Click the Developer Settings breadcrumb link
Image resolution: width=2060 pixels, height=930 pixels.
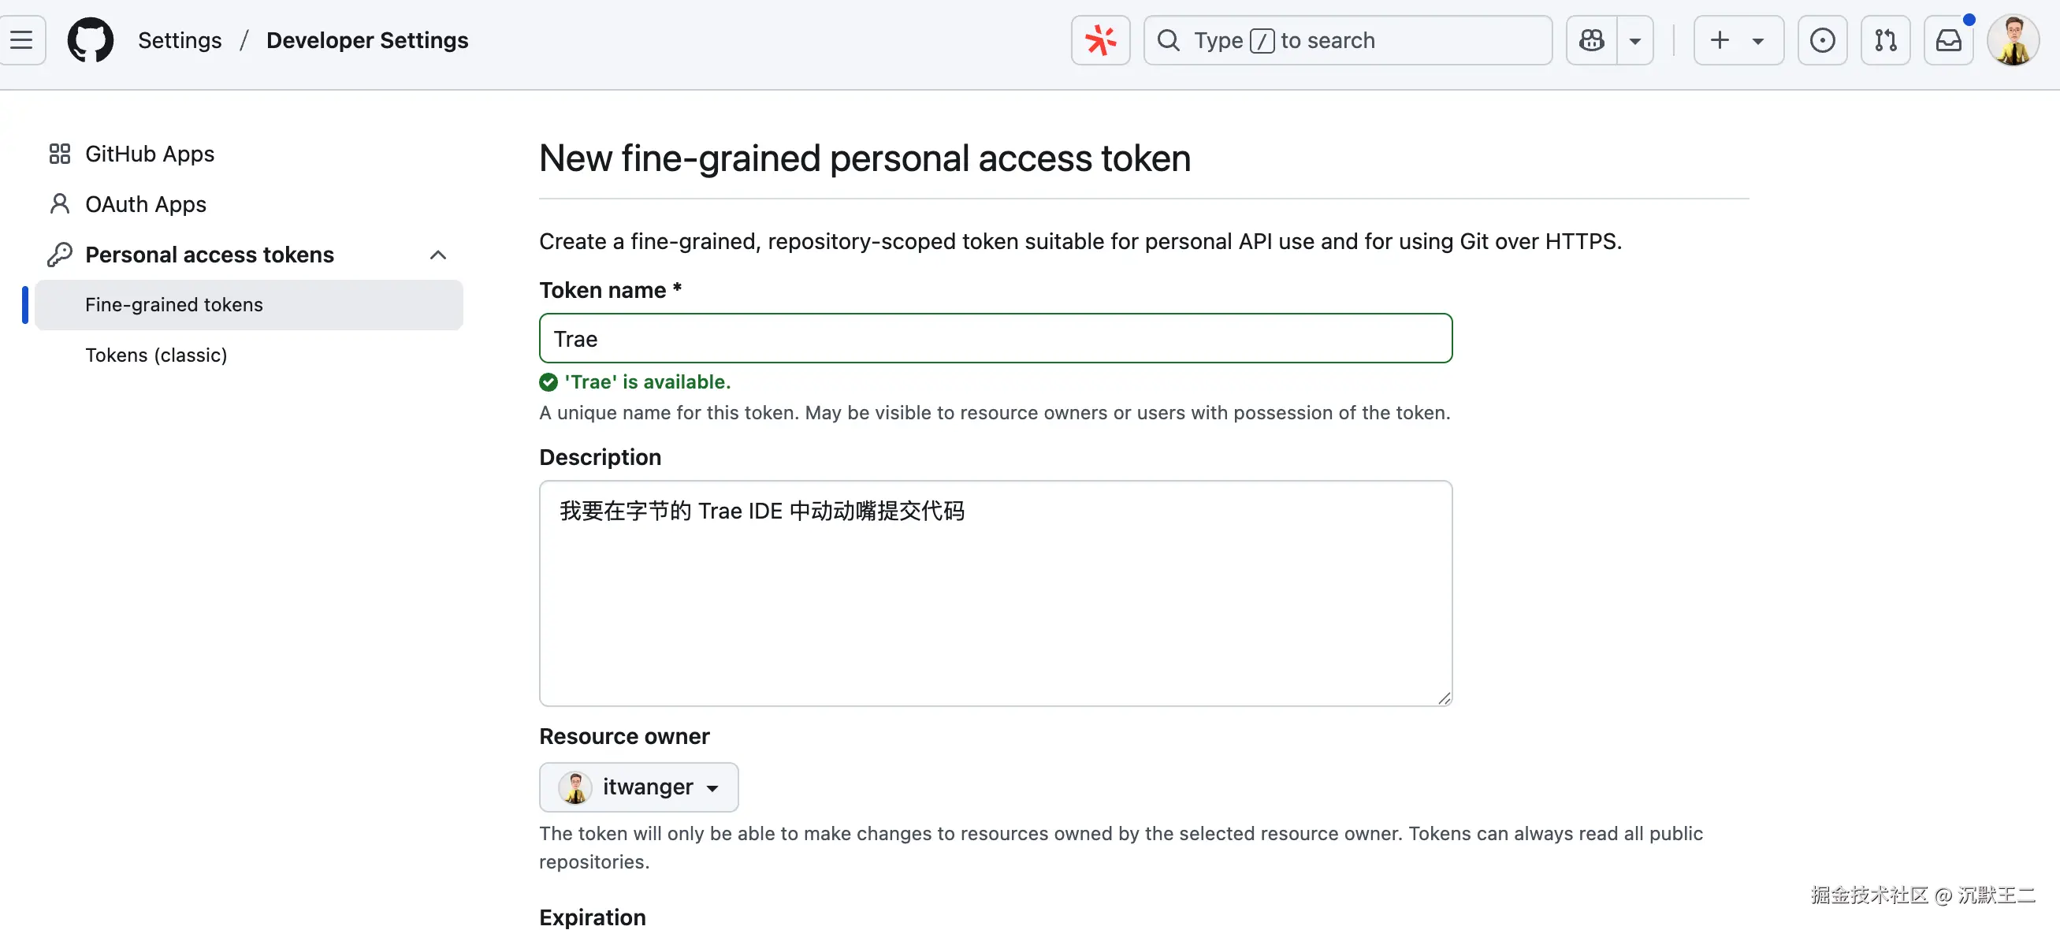[367, 40]
